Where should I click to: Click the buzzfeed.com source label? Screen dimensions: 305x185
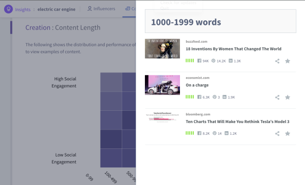[196, 42]
